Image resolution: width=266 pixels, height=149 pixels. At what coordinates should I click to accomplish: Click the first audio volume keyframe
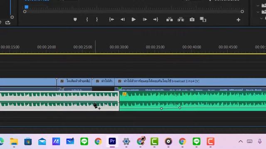click(x=161, y=108)
